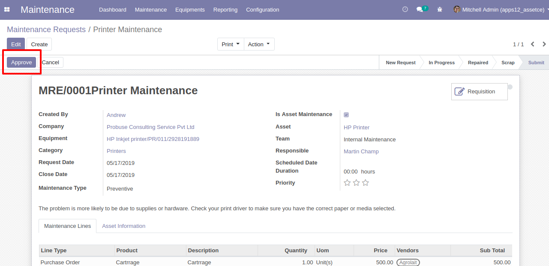Select the Scrap stage
Image resolution: width=549 pixels, height=266 pixels.
pyautogui.click(x=508, y=63)
